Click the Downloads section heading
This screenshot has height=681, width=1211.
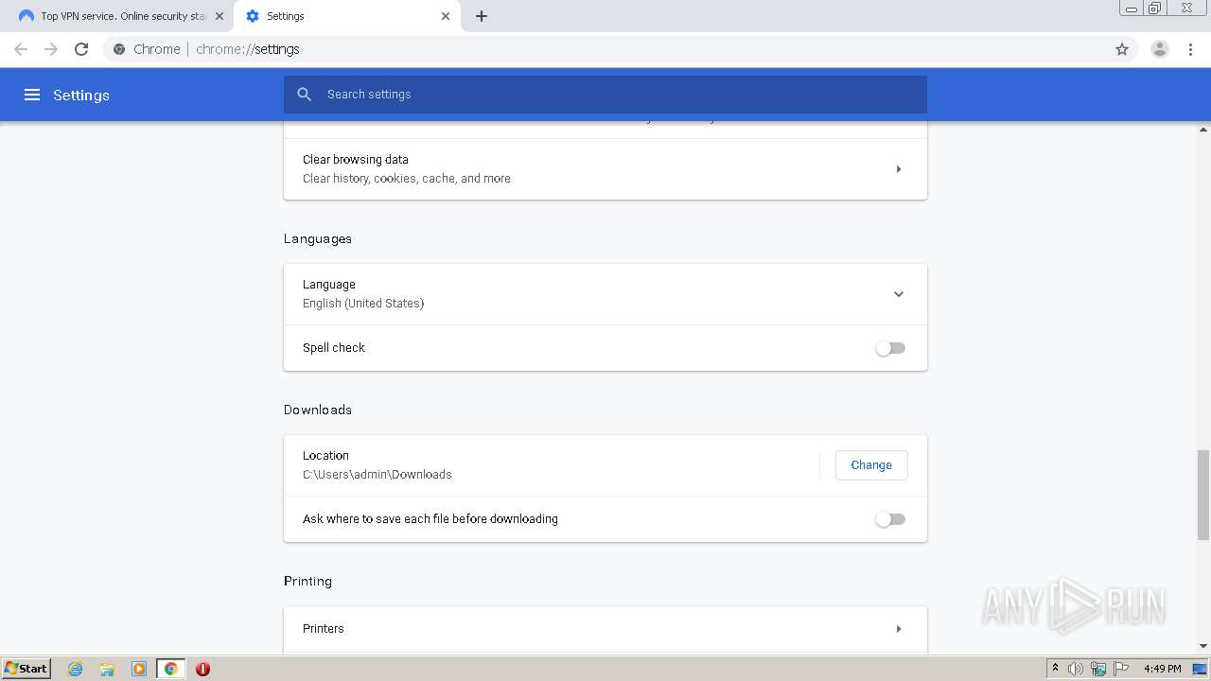click(318, 410)
